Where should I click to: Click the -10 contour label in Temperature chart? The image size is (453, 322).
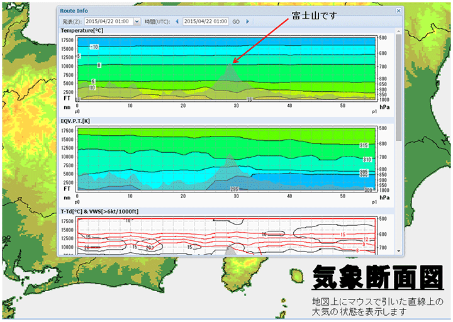(x=94, y=47)
